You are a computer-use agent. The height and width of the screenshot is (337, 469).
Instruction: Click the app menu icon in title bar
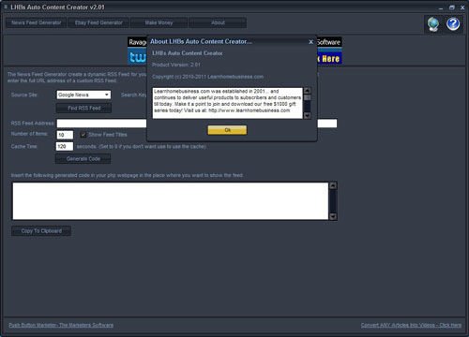point(6,7)
